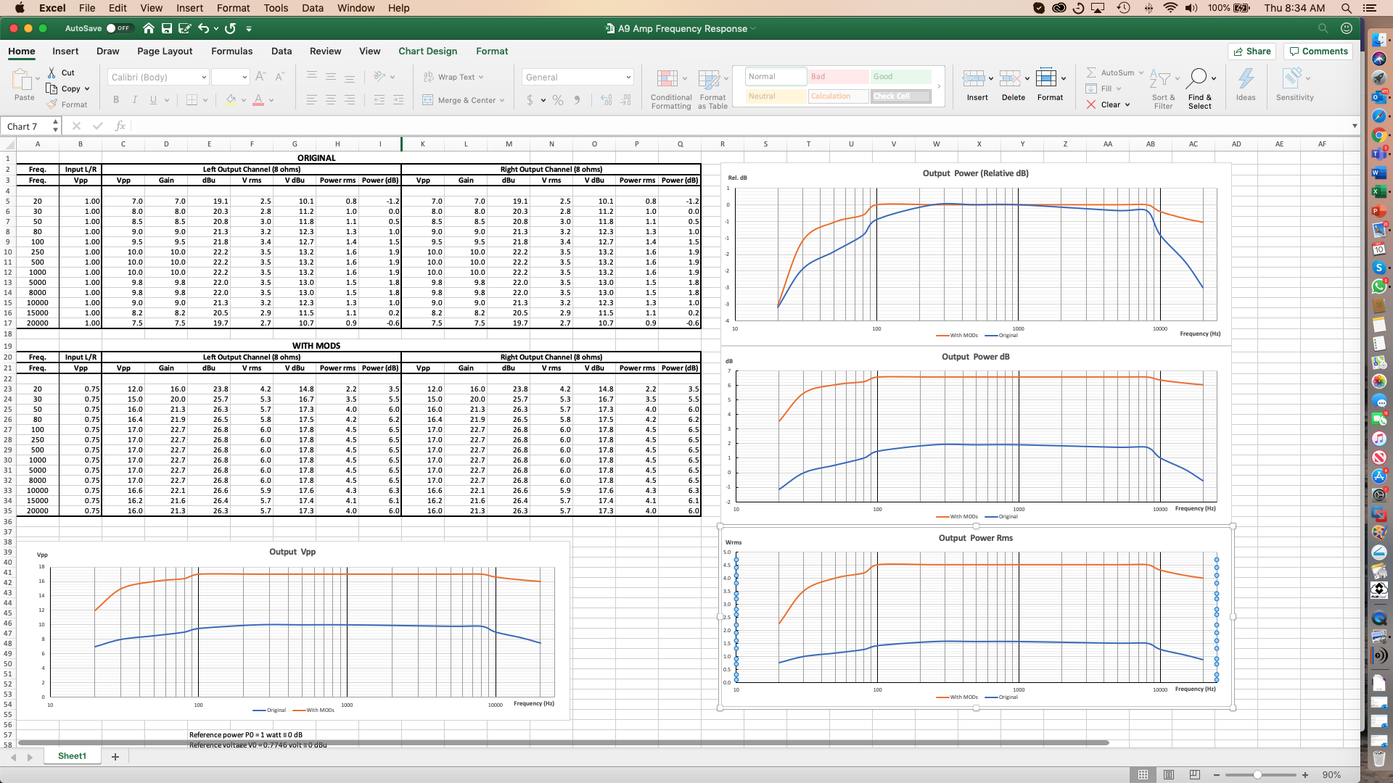This screenshot has height=783, width=1393.
Task: Click the accounting dollar format icon
Action: point(530,100)
